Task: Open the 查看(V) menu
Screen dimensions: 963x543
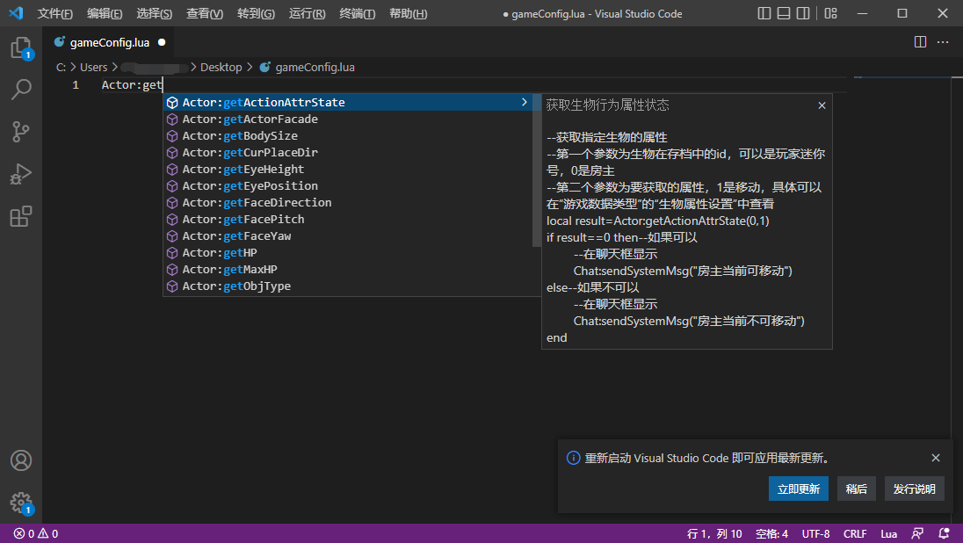Action: [x=205, y=13]
